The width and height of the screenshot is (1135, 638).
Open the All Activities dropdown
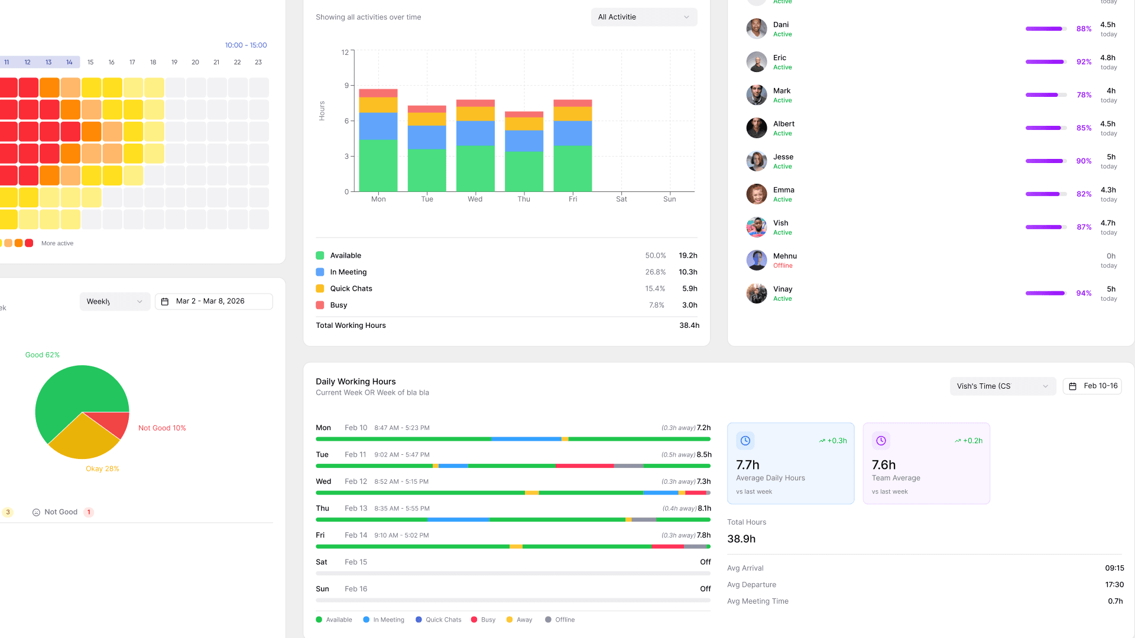(644, 17)
